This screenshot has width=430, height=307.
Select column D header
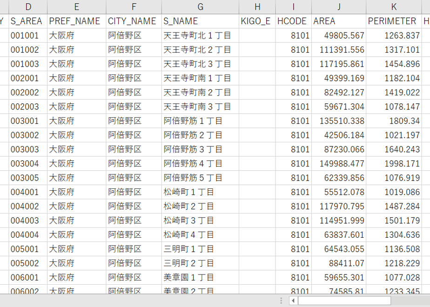(x=28, y=7)
